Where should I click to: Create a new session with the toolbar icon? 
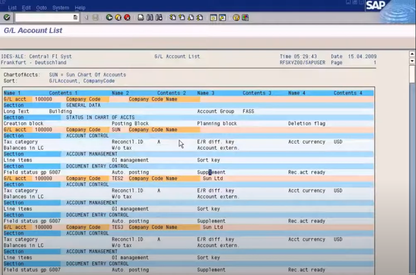(x=213, y=17)
